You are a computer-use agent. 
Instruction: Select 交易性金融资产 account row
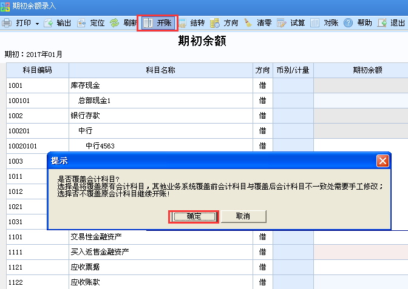(x=207, y=237)
